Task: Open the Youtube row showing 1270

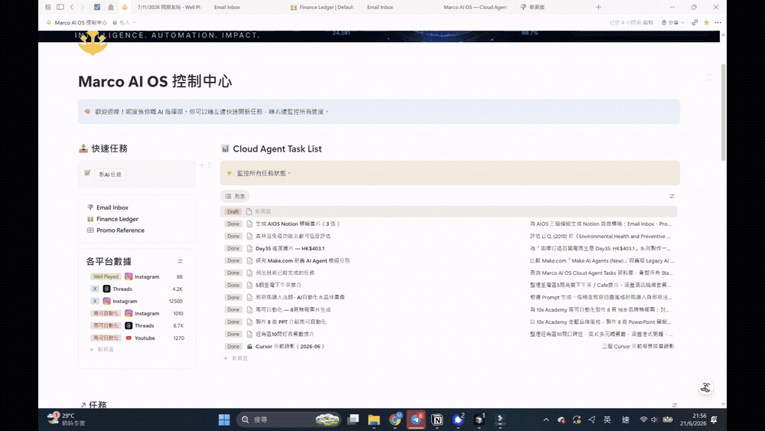Action: click(137, 338)
